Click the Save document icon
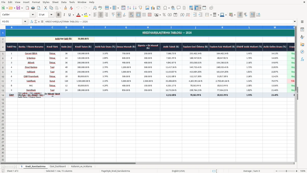This screenshot has width=307, height=173. pyautogui.click(x=18, y=8)
